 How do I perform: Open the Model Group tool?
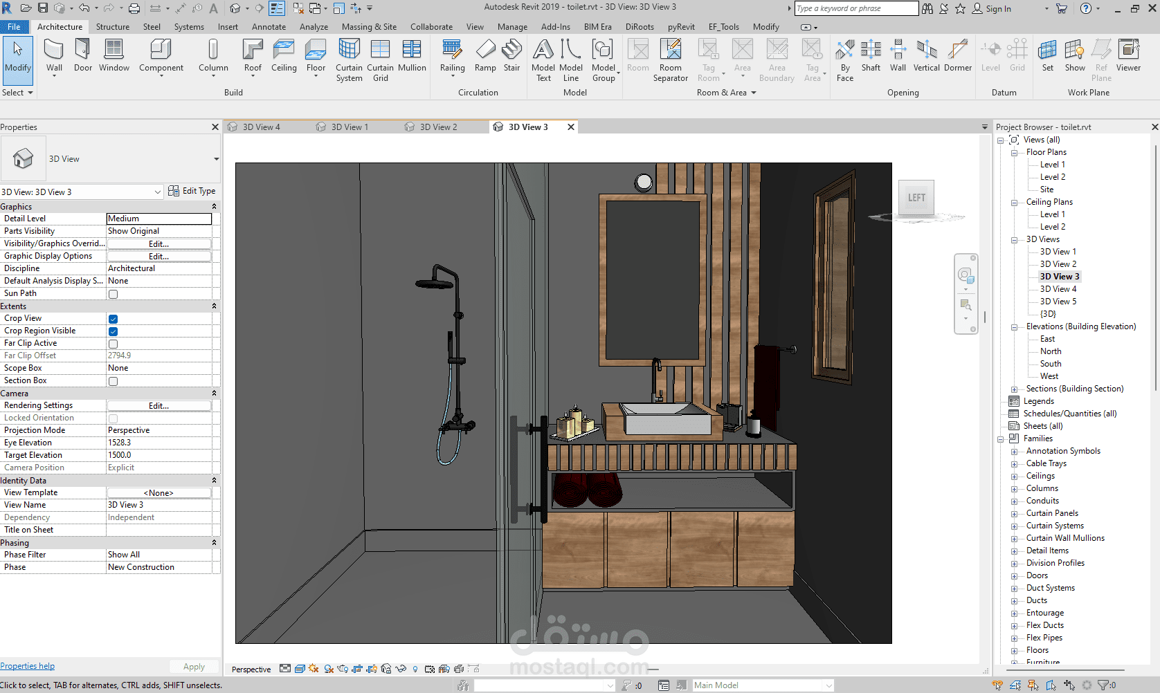click(604, 60)
